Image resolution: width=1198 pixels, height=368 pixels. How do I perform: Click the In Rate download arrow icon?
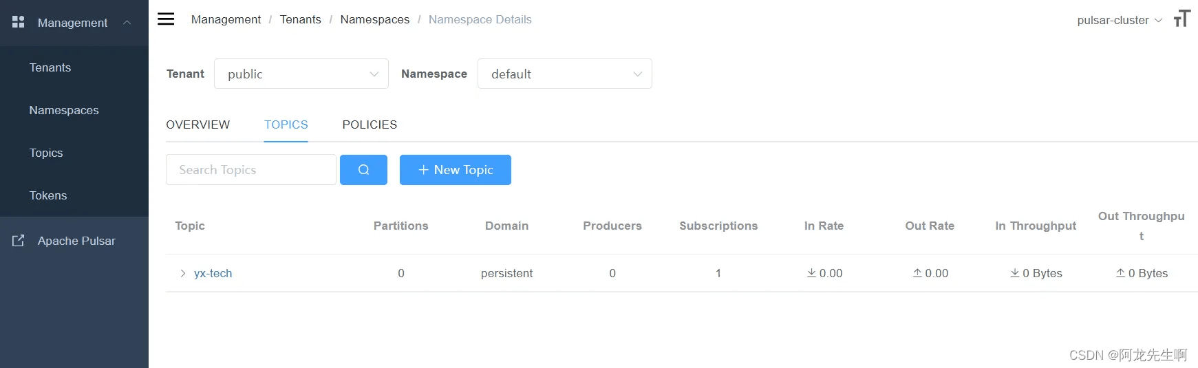[x=812, y=273]
